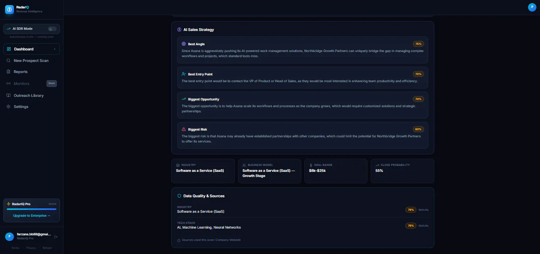Screen dimensions: 540x254
Task: Click the Sources used info icon
Action: 179,240
